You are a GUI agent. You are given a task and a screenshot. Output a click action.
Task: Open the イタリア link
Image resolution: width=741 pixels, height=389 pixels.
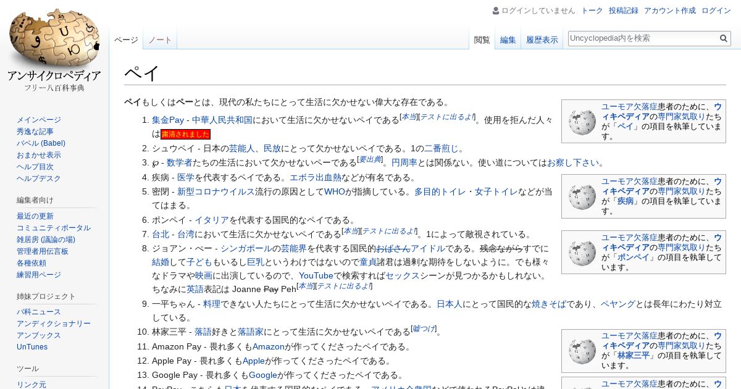click(212, 220)
